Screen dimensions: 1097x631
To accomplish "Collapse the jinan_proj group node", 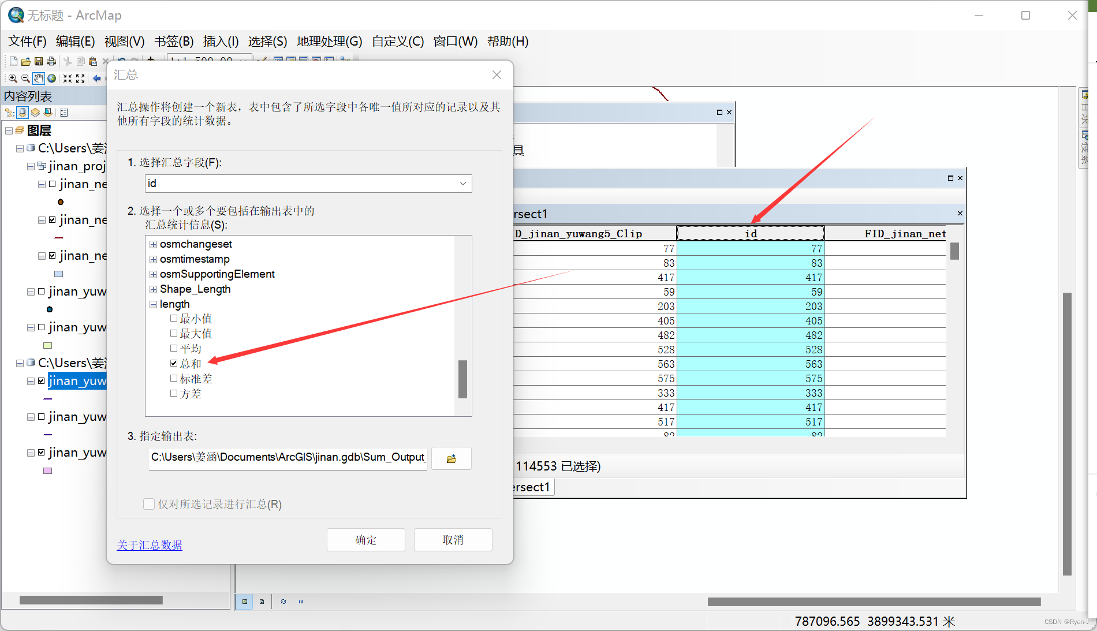I will tap(31, 166).
